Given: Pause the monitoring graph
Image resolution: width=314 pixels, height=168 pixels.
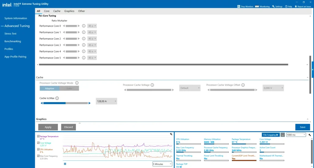Looking at the screenshot, I should [x=65, y=164].
